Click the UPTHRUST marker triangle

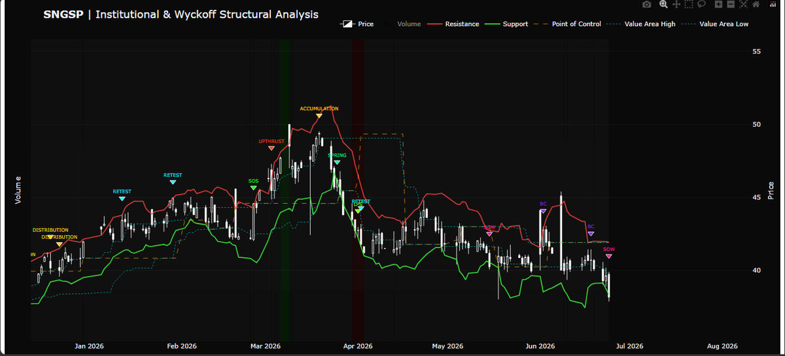271,148
